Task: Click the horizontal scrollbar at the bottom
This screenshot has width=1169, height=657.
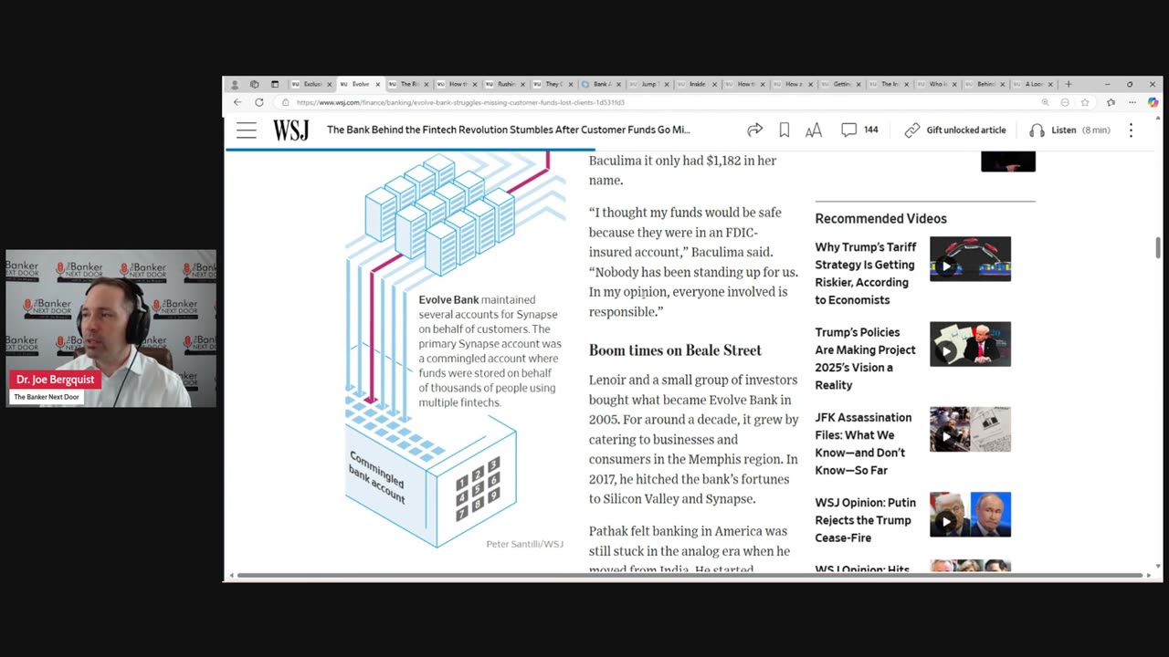Action: pos(691,576)
